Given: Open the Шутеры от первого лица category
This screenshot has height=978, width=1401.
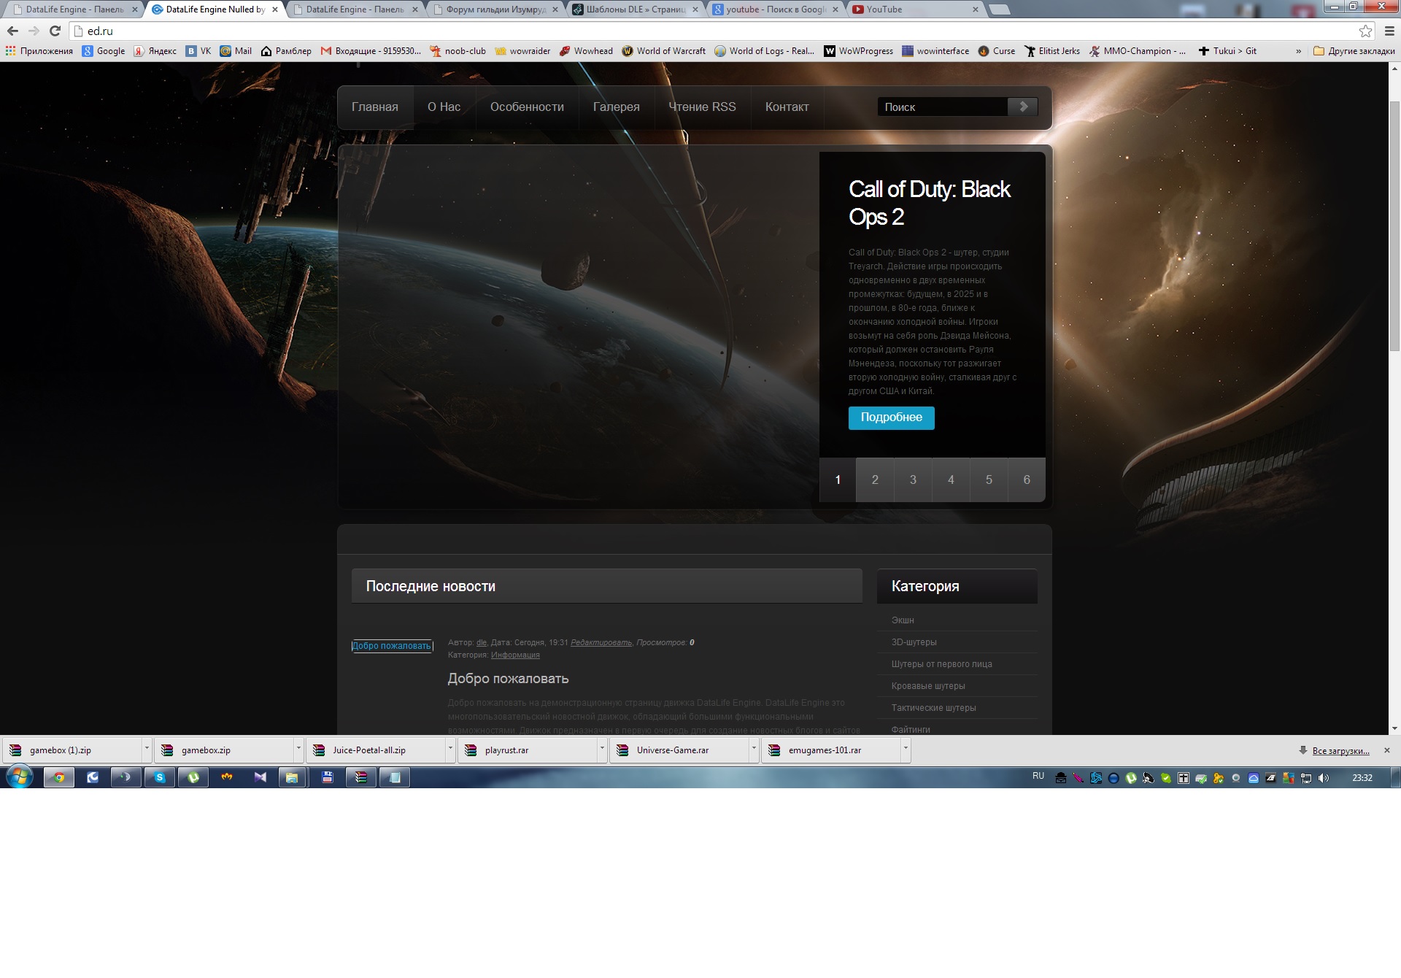Looking at the screenshot, I should pyautogui.click(x=941, y=664).
